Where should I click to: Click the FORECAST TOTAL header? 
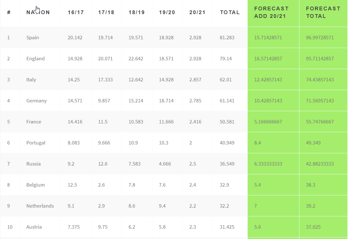323,12
